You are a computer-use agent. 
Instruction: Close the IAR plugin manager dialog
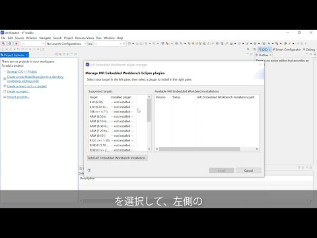tap(260, 65)
